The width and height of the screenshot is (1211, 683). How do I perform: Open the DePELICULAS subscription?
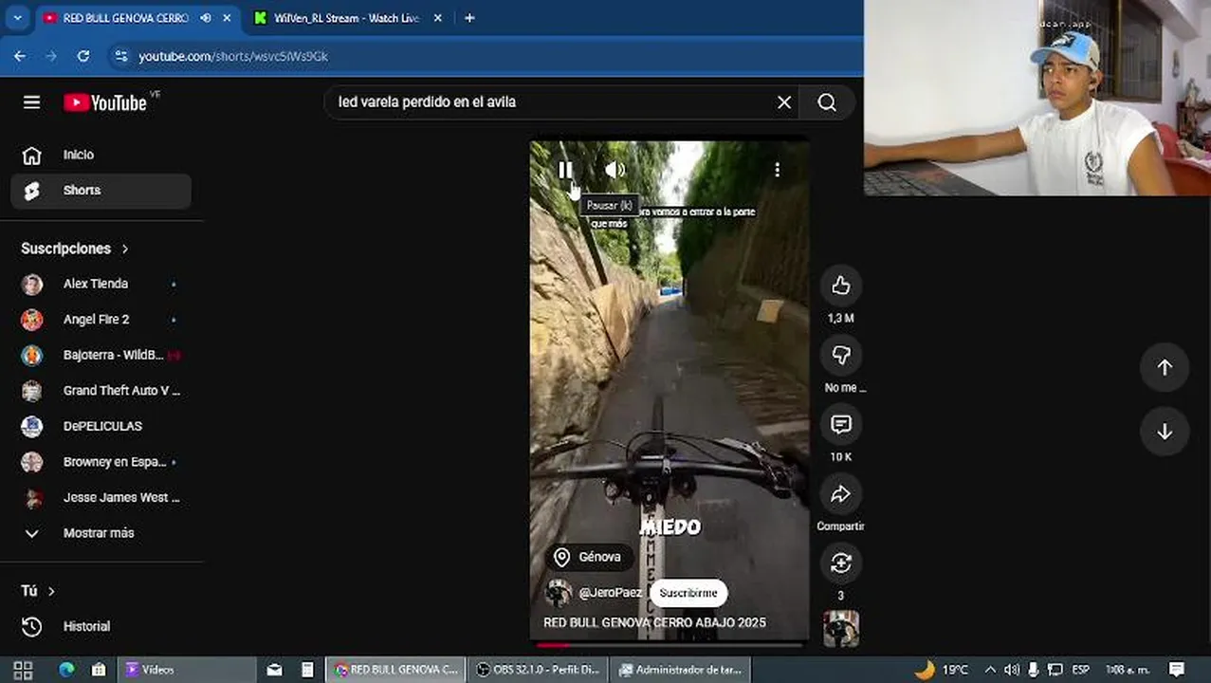[101, 426]
